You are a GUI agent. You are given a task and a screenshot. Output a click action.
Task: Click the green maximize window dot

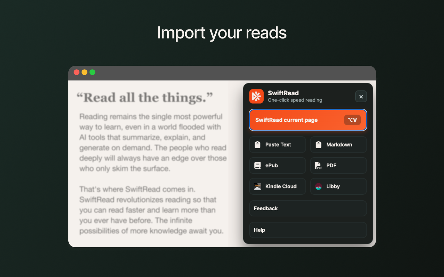pos(92,72)
